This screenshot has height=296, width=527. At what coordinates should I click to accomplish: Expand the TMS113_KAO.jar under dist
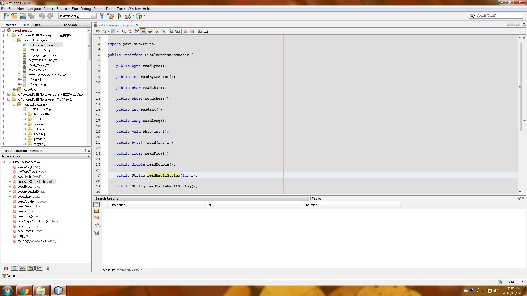19,50
